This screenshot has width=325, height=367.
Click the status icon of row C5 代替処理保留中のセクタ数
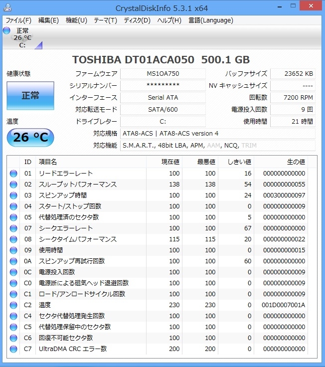(x=13, y=327)
